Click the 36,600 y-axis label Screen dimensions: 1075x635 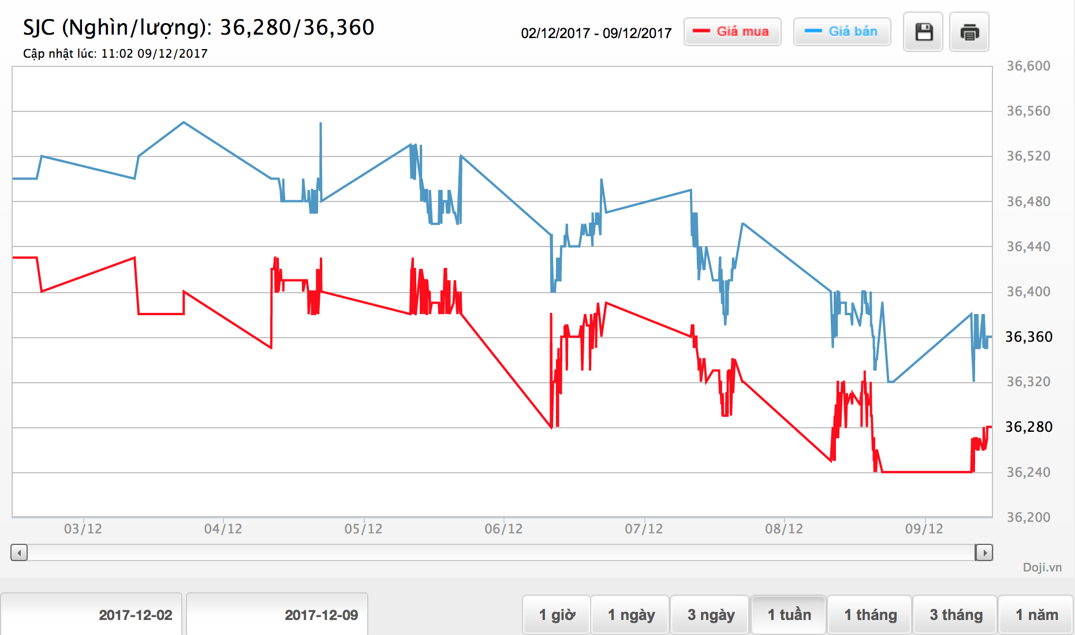click(1029, 66)
